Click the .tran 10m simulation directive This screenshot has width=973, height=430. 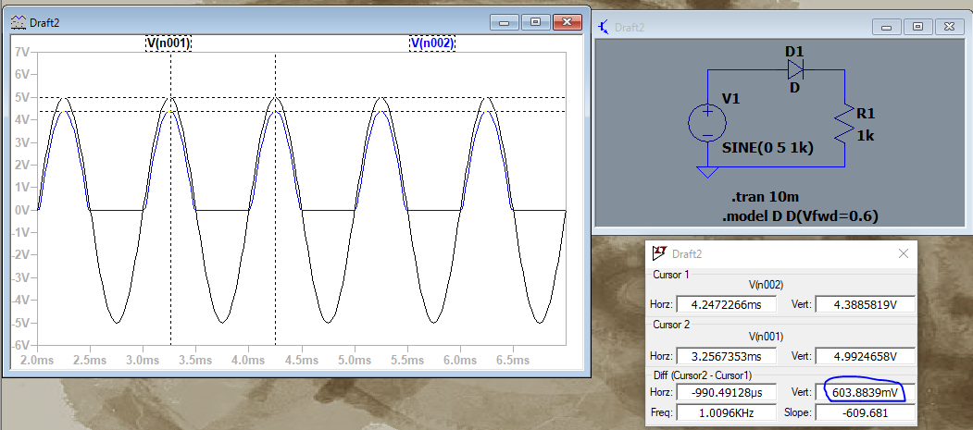[765, 198]
